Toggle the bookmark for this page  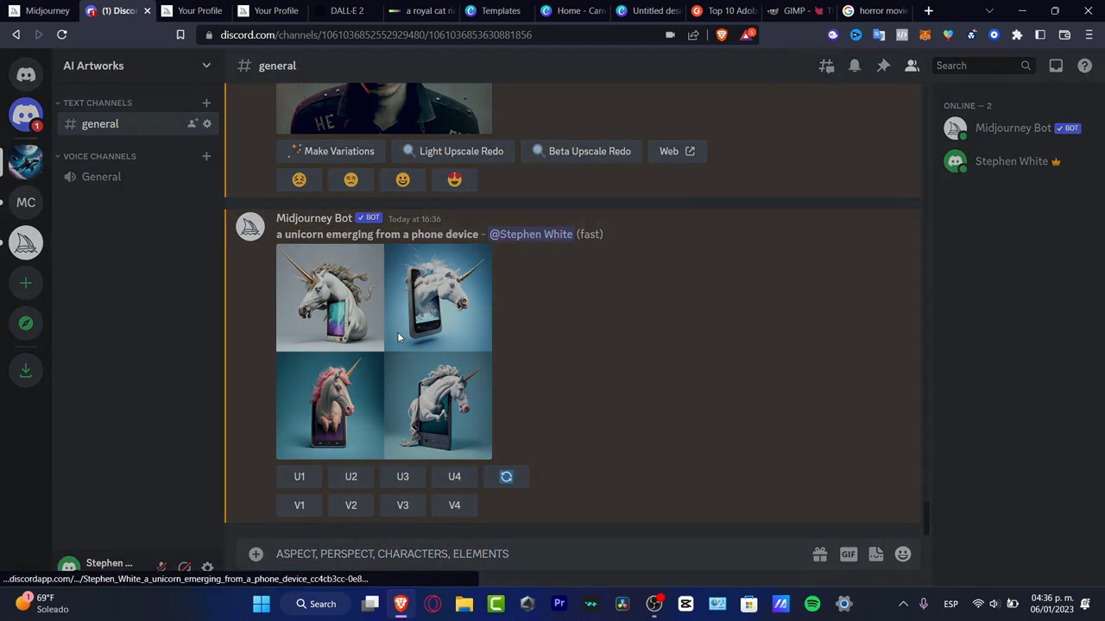[x=180, y=34]
